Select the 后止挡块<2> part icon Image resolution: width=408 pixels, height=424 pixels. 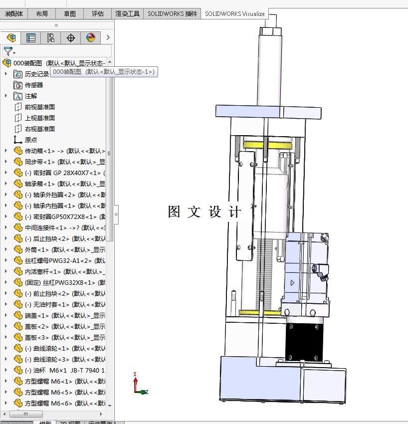[18, 238]
